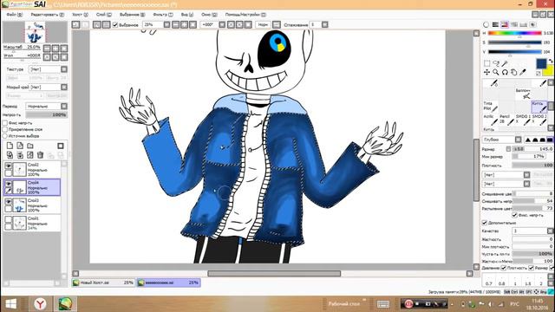Screen dimensions: 555x312
Task: Toggle brush Фикс. непр-ть checkbox
Action: coord(514,215)
